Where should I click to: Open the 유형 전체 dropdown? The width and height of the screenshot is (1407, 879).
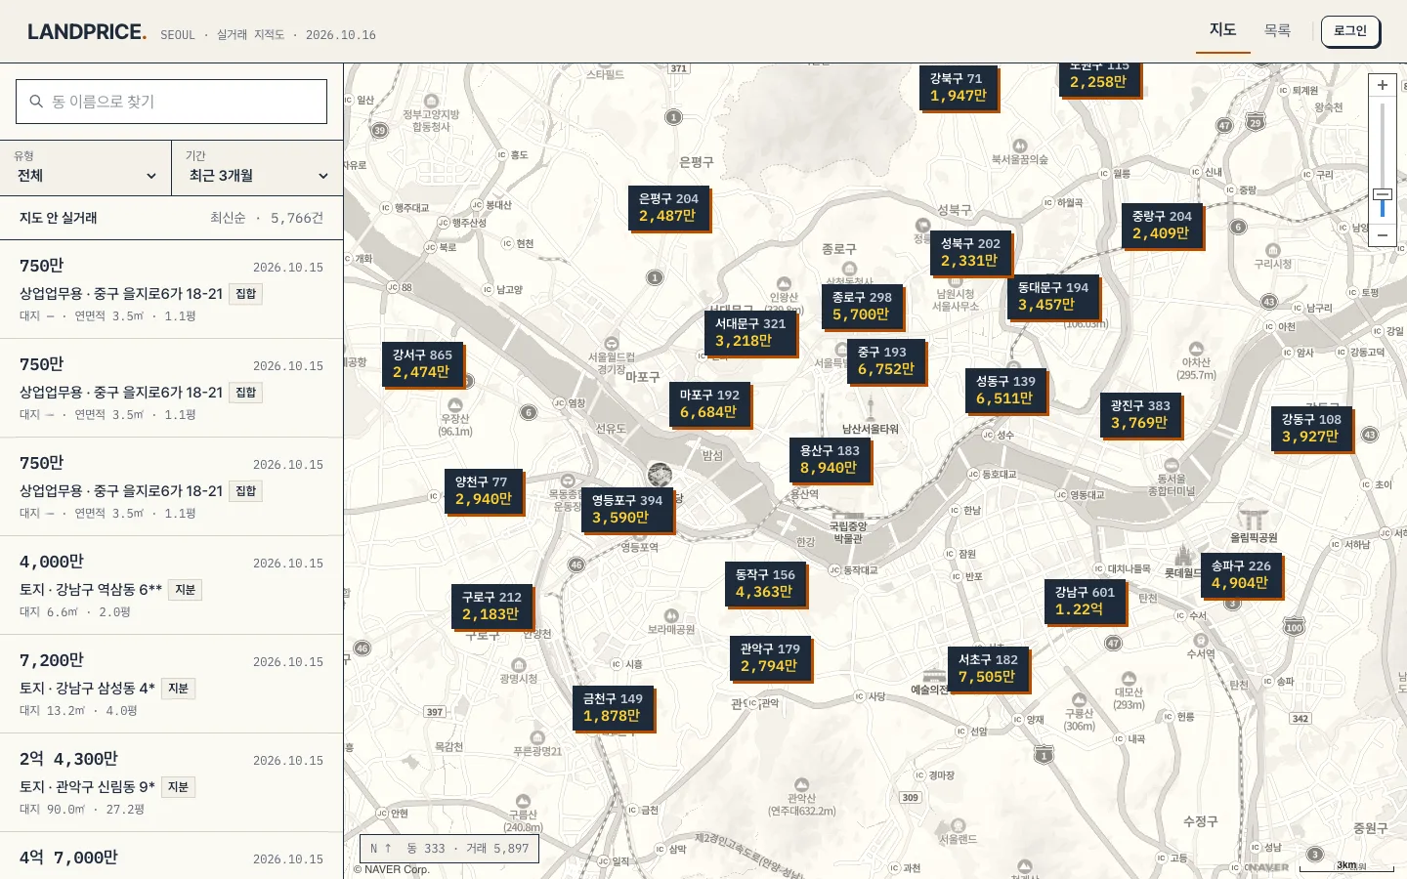(86, 167)
